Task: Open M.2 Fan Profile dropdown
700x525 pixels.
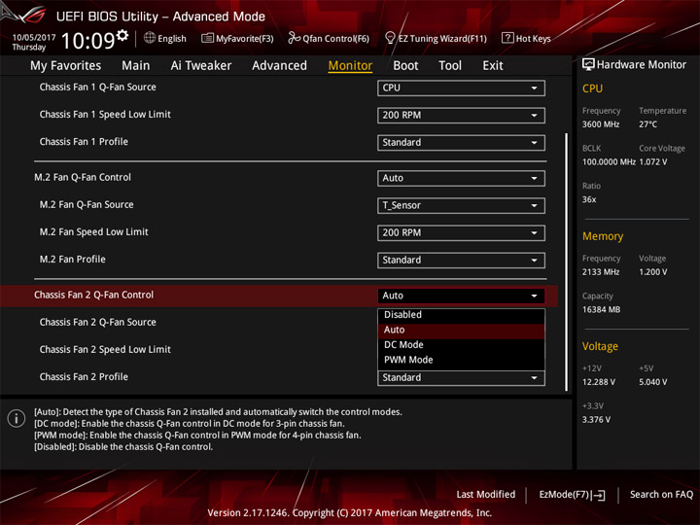Action: [x=461, y=260]
